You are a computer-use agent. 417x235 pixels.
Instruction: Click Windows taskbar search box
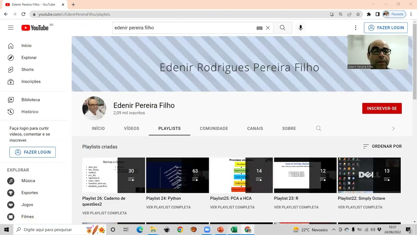(60, 230)
